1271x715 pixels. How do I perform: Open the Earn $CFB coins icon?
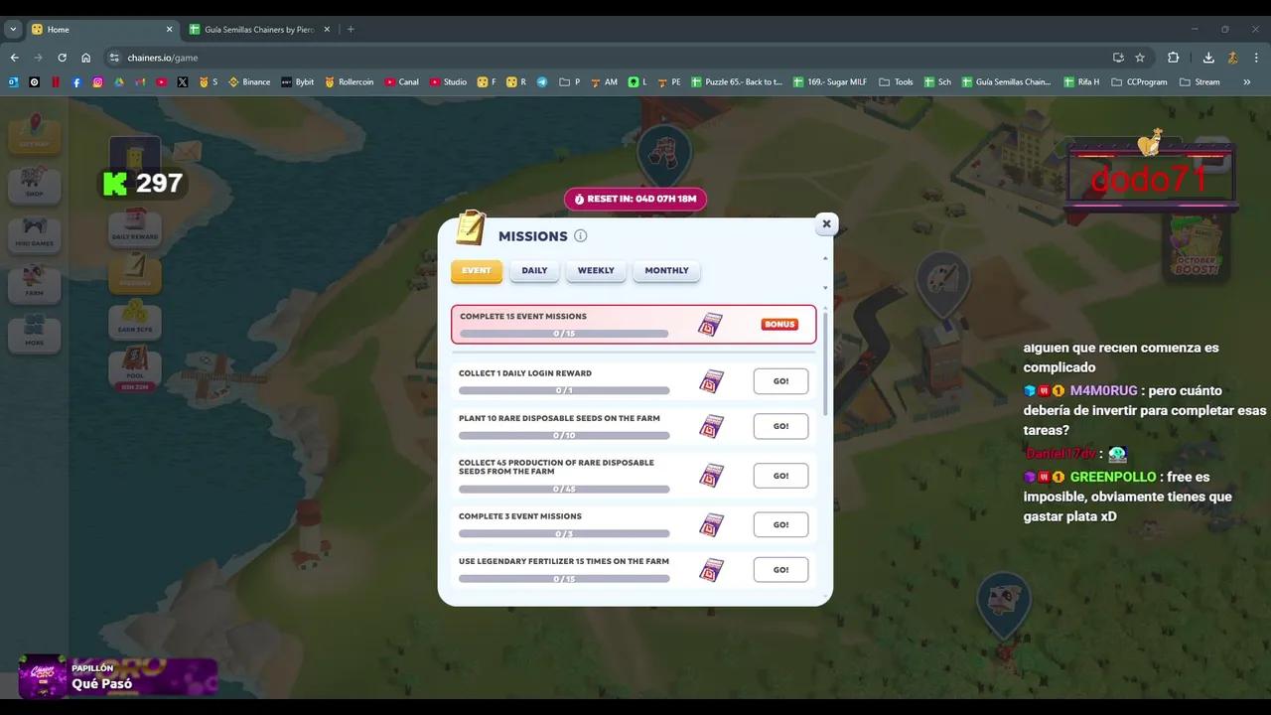135,320
